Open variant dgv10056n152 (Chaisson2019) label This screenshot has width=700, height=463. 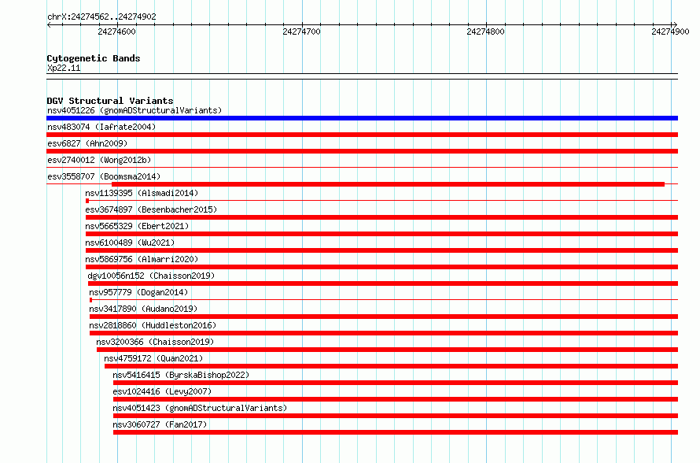point(151,276)
